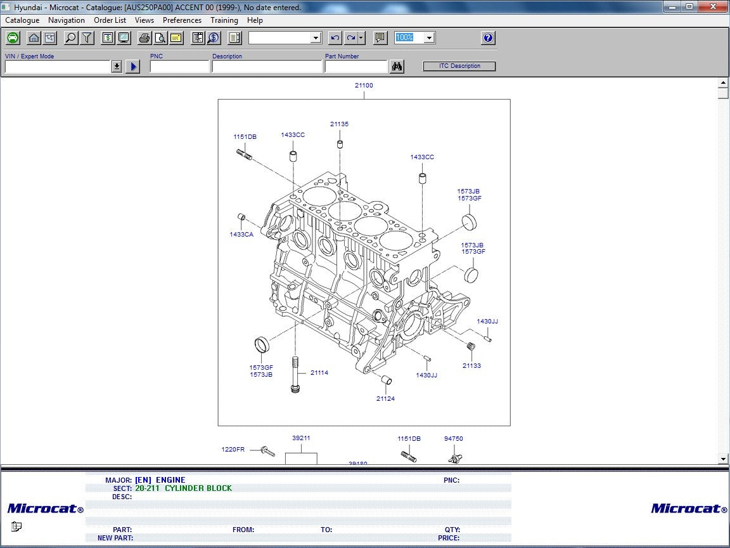The image size is (730, 548).
Task: Activate the funnel filter icon
Action: click(x=87, y=38)
